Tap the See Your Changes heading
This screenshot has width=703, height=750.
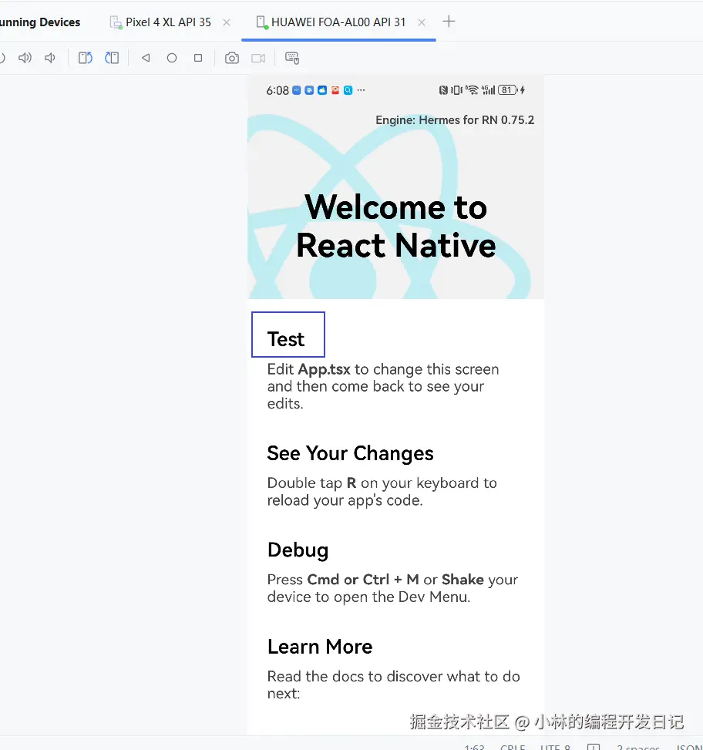351,453
